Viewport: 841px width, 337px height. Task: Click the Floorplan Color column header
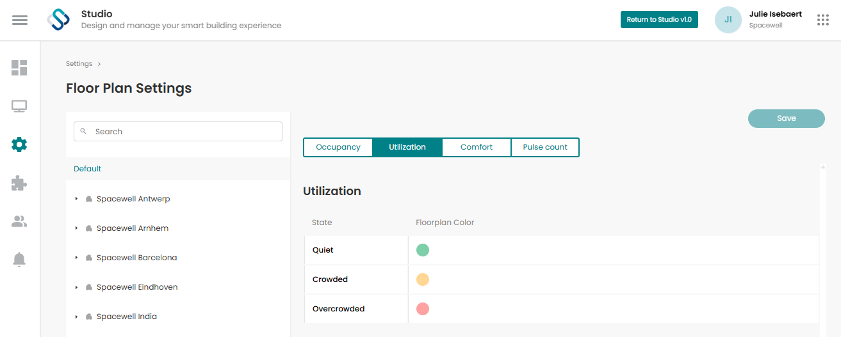(445, 223)
